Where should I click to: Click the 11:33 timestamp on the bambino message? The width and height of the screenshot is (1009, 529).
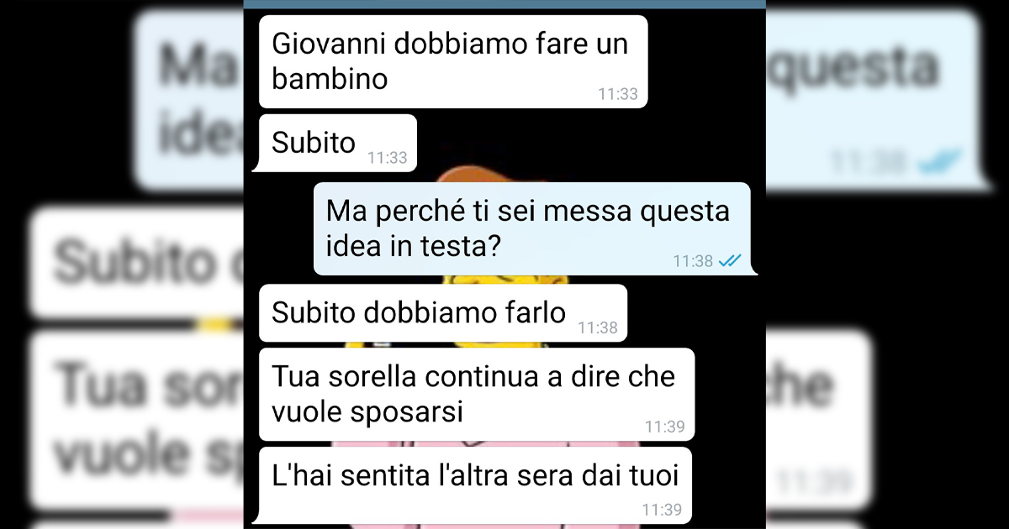[618, 94]
